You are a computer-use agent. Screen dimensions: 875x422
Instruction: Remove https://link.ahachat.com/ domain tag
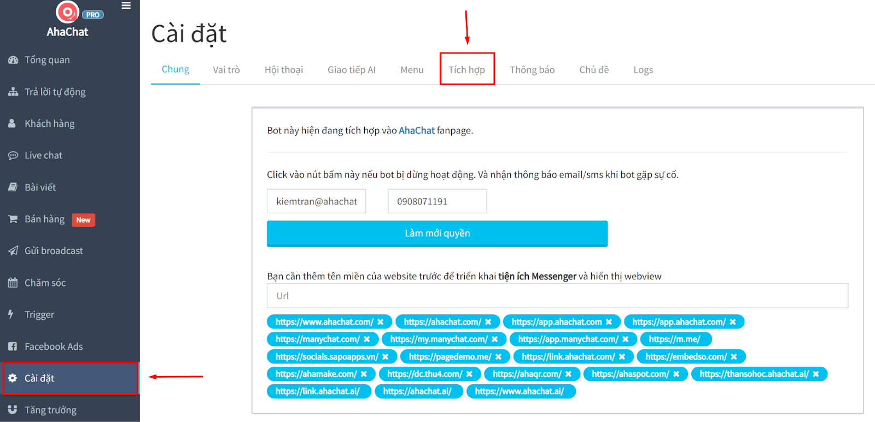tap(622, 357)
